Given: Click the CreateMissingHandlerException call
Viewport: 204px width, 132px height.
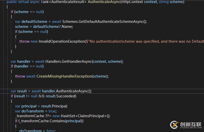Looking at the screenshot, I should [64, 76].
